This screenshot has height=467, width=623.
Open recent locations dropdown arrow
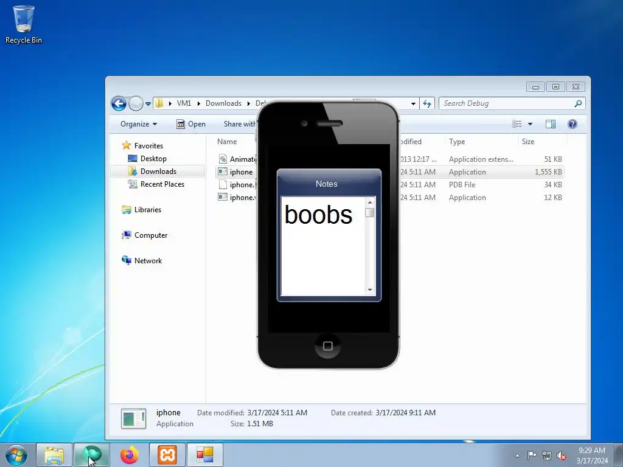click(148, 103)
